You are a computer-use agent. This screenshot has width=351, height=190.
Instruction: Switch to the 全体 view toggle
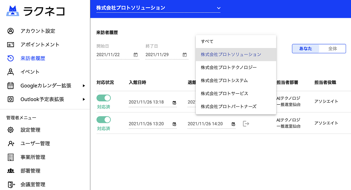(x=332, y=49)
